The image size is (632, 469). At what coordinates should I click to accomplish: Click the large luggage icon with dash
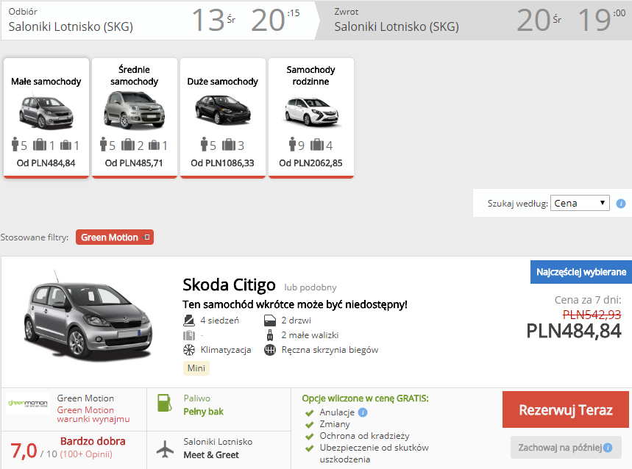pos(188,335)
